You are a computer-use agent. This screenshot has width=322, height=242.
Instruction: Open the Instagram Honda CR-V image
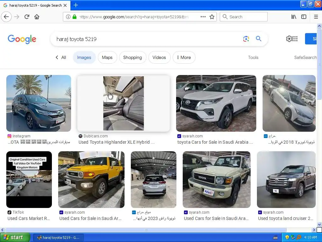[x=39, y=103]
